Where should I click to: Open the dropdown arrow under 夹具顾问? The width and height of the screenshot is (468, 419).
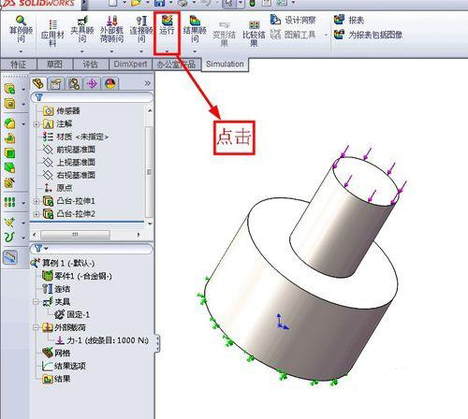(82, 51)
